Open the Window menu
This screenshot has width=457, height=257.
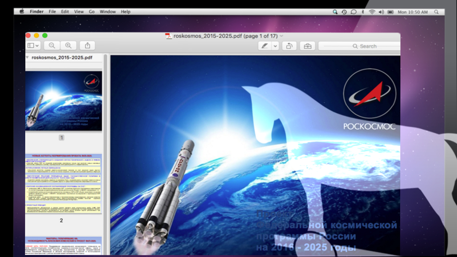coord(108,12)
